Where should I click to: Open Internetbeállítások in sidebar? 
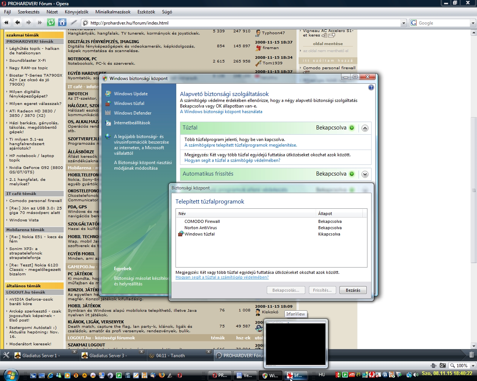(132, 123)
